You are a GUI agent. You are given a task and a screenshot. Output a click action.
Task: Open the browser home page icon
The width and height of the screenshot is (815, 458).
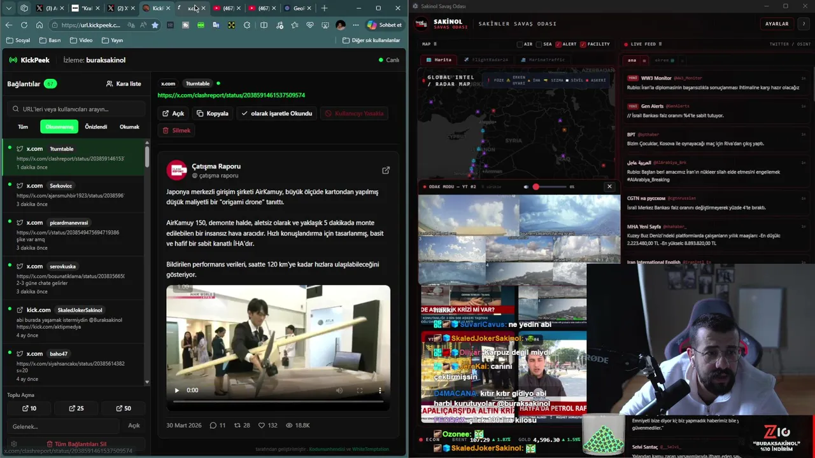[x=39, y=25]
